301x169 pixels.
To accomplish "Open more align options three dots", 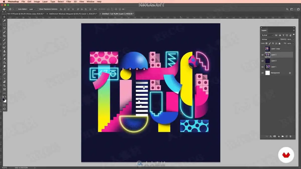I will pyautogui.click(x=95, y=9).
